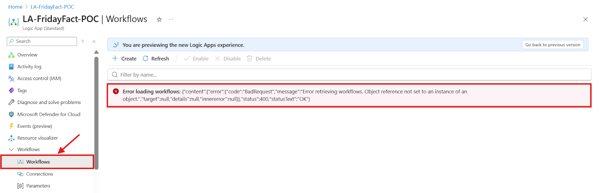The width and height of the screenshot is (599, 193).
Task: Collapse the sidebar menu panel
Action: [94, 41]
